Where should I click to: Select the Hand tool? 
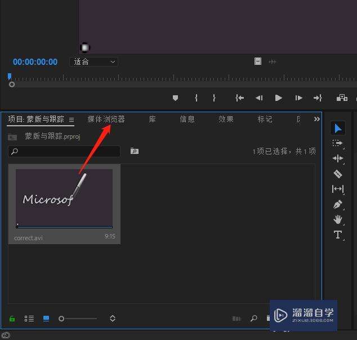click(x=337, y=220)
